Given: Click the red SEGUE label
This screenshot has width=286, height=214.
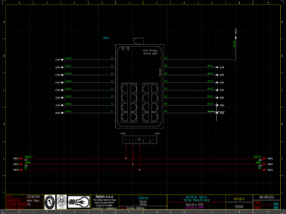Looking at the screenshot, I should pos(257,208).
